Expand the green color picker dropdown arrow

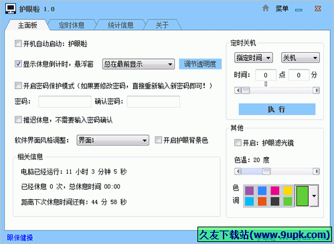(314, 196)
